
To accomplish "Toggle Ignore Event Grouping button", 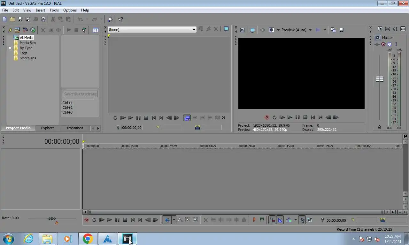I will coord(310,220).
